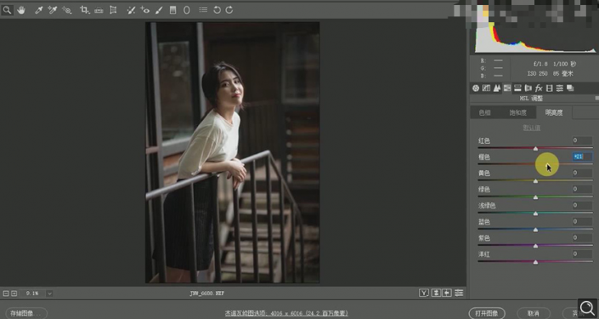
Task: Select the Hand tool
Action: [x=21, y=10]
